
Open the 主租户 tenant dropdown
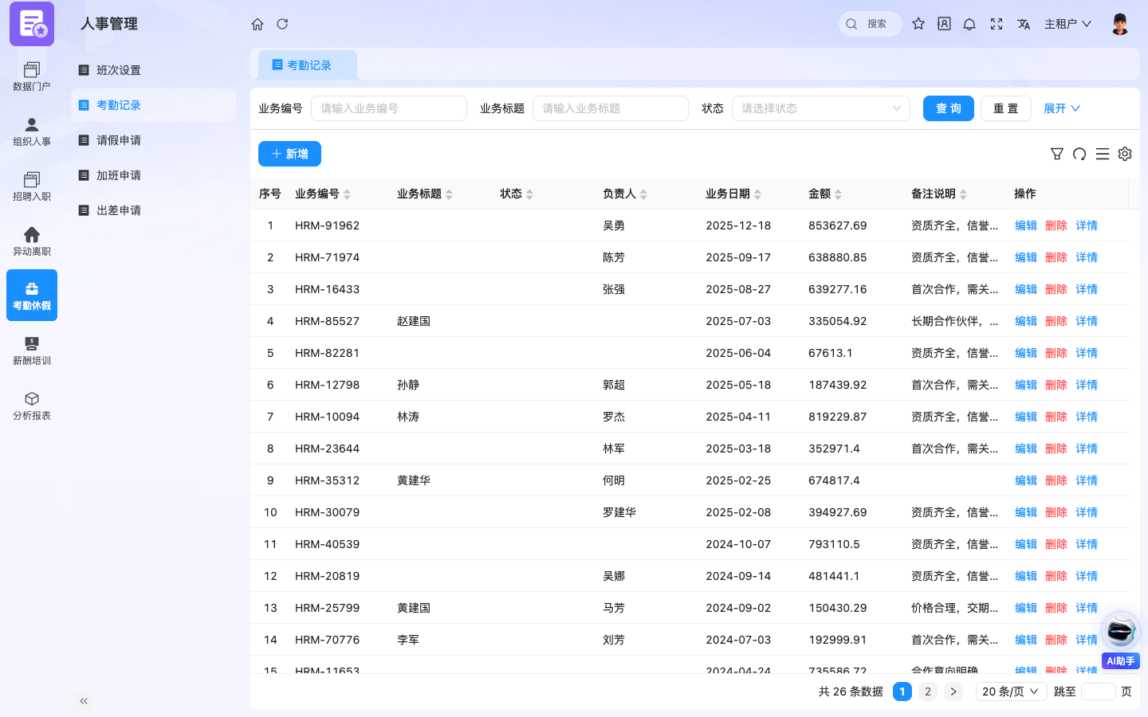(x=1068, y=24)
